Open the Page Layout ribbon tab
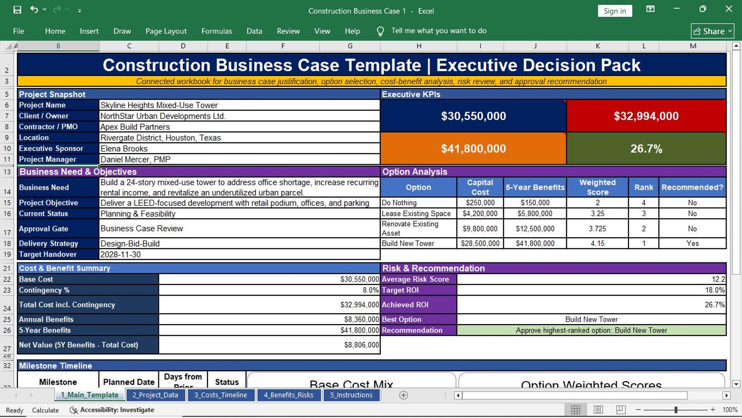742x418 pixels. (166, 31)
